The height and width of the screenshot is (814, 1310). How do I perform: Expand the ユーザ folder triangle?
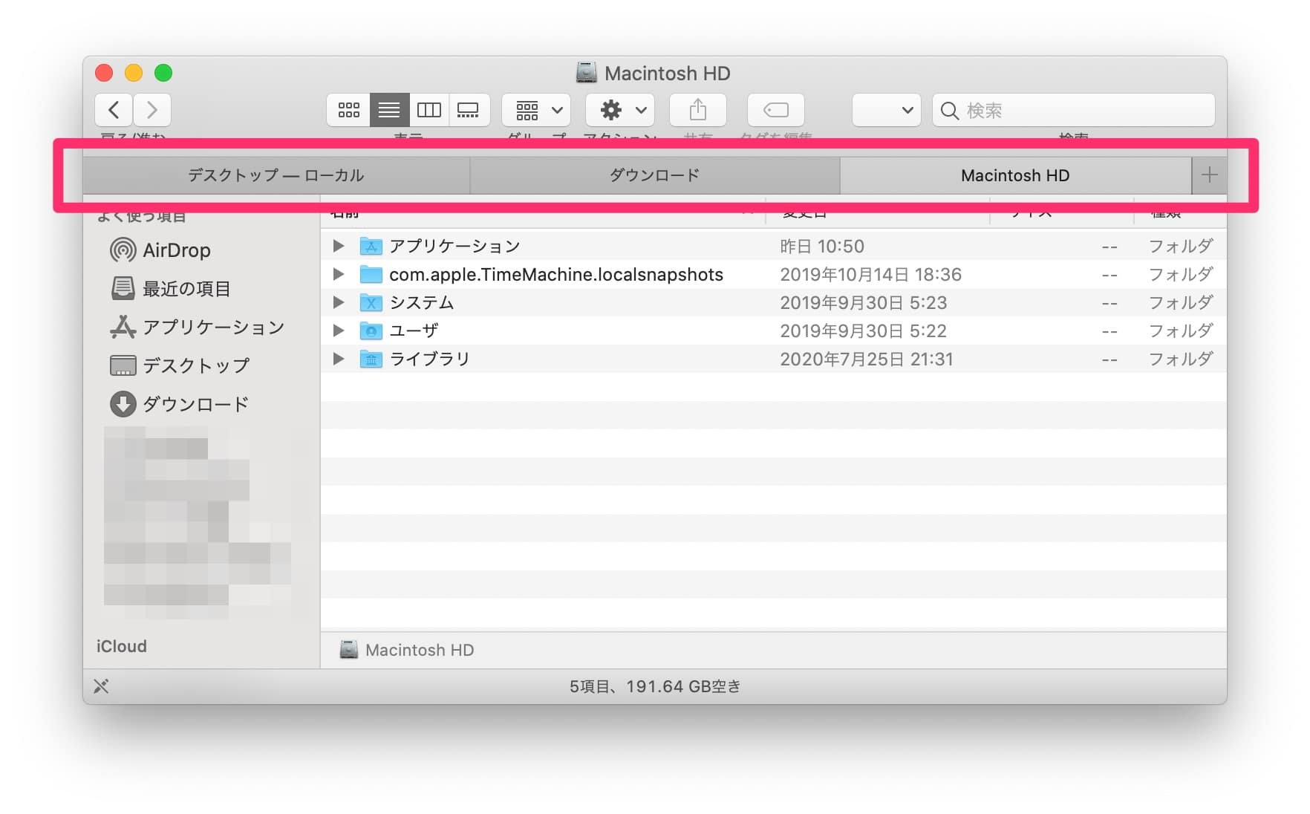339,331
